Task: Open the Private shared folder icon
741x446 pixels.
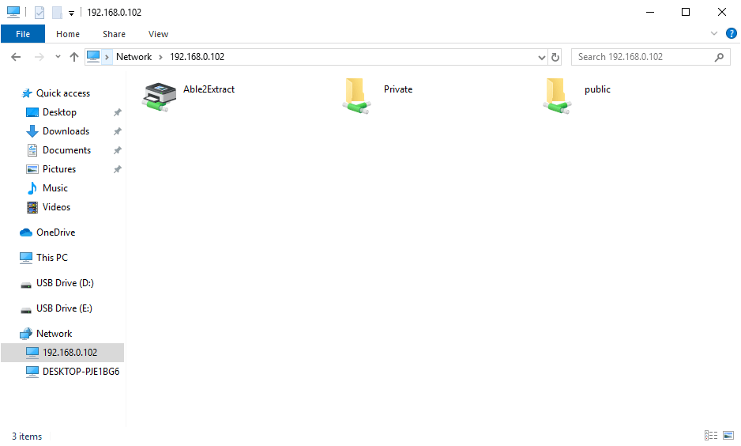Action: click(x=357, y=96)
